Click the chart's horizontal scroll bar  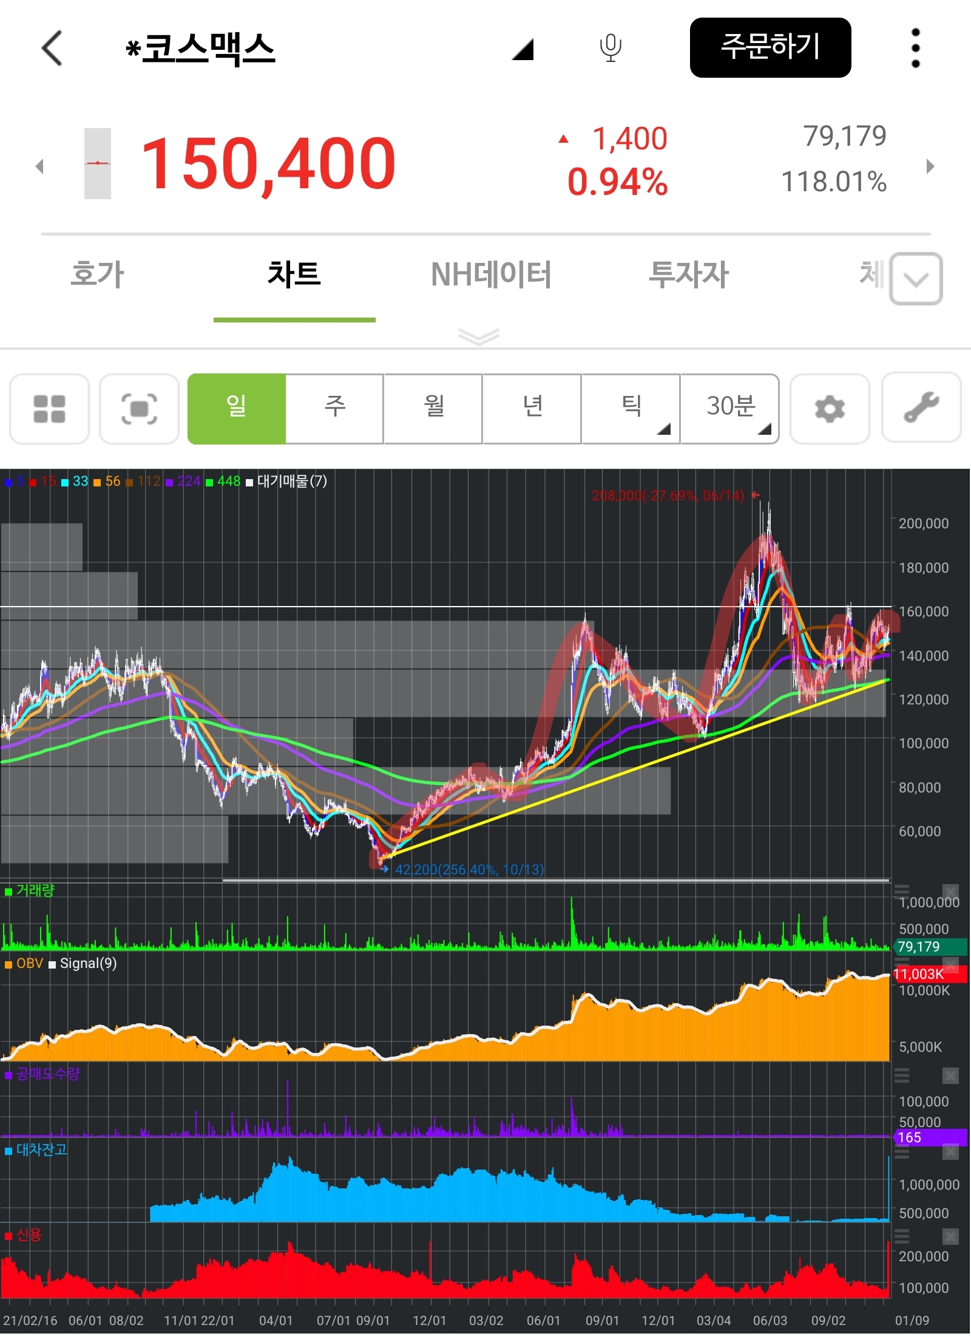coord(556,880)
